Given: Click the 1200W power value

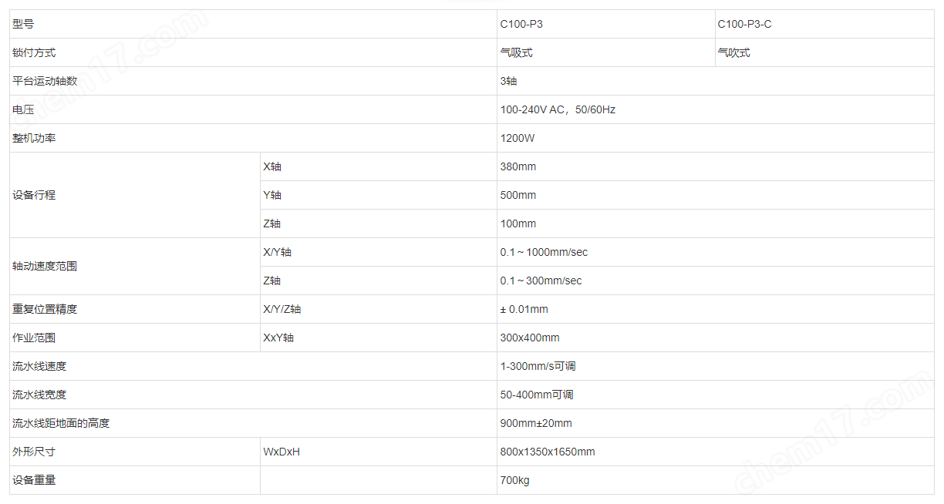Looking at the screenshot, I should 518,139.
